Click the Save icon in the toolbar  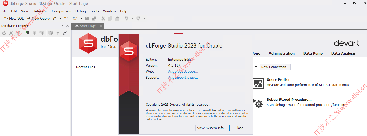coord(87,19)
